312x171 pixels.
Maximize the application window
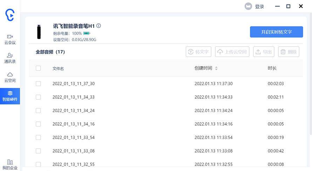(288, 6)
